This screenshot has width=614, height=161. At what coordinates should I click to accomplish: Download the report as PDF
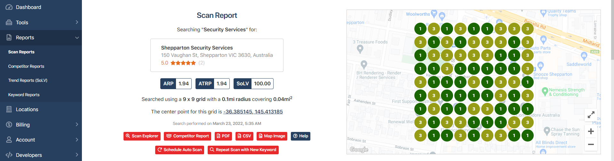pos(223,136)
